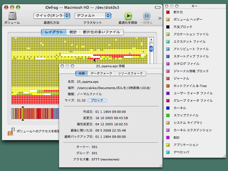Click the purple BSD swatch

click(x=168, y=138)
